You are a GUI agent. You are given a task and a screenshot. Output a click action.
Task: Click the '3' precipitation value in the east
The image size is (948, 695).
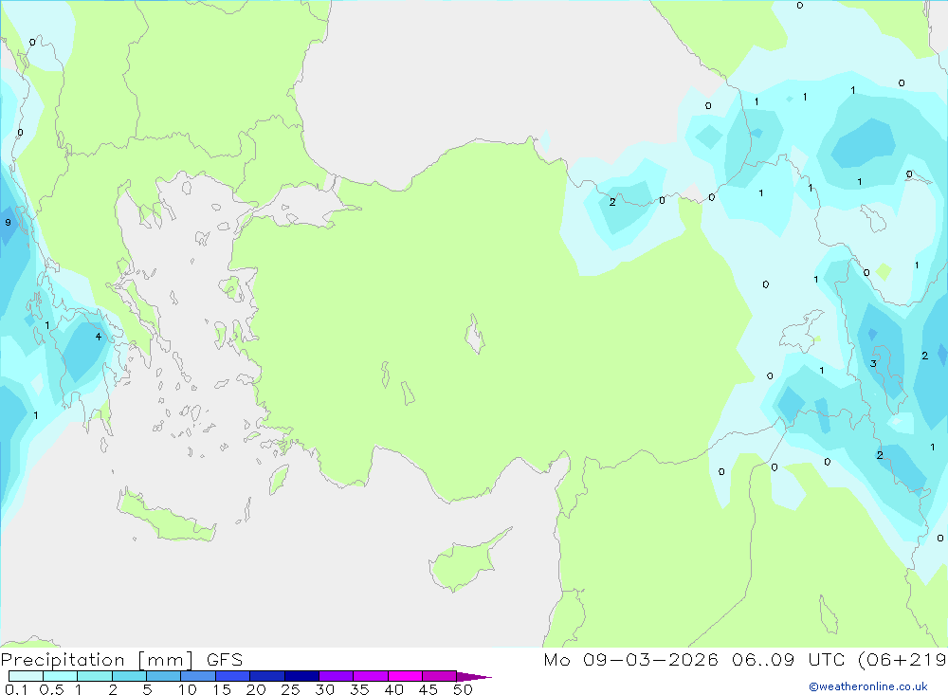[x=873, y=363]
